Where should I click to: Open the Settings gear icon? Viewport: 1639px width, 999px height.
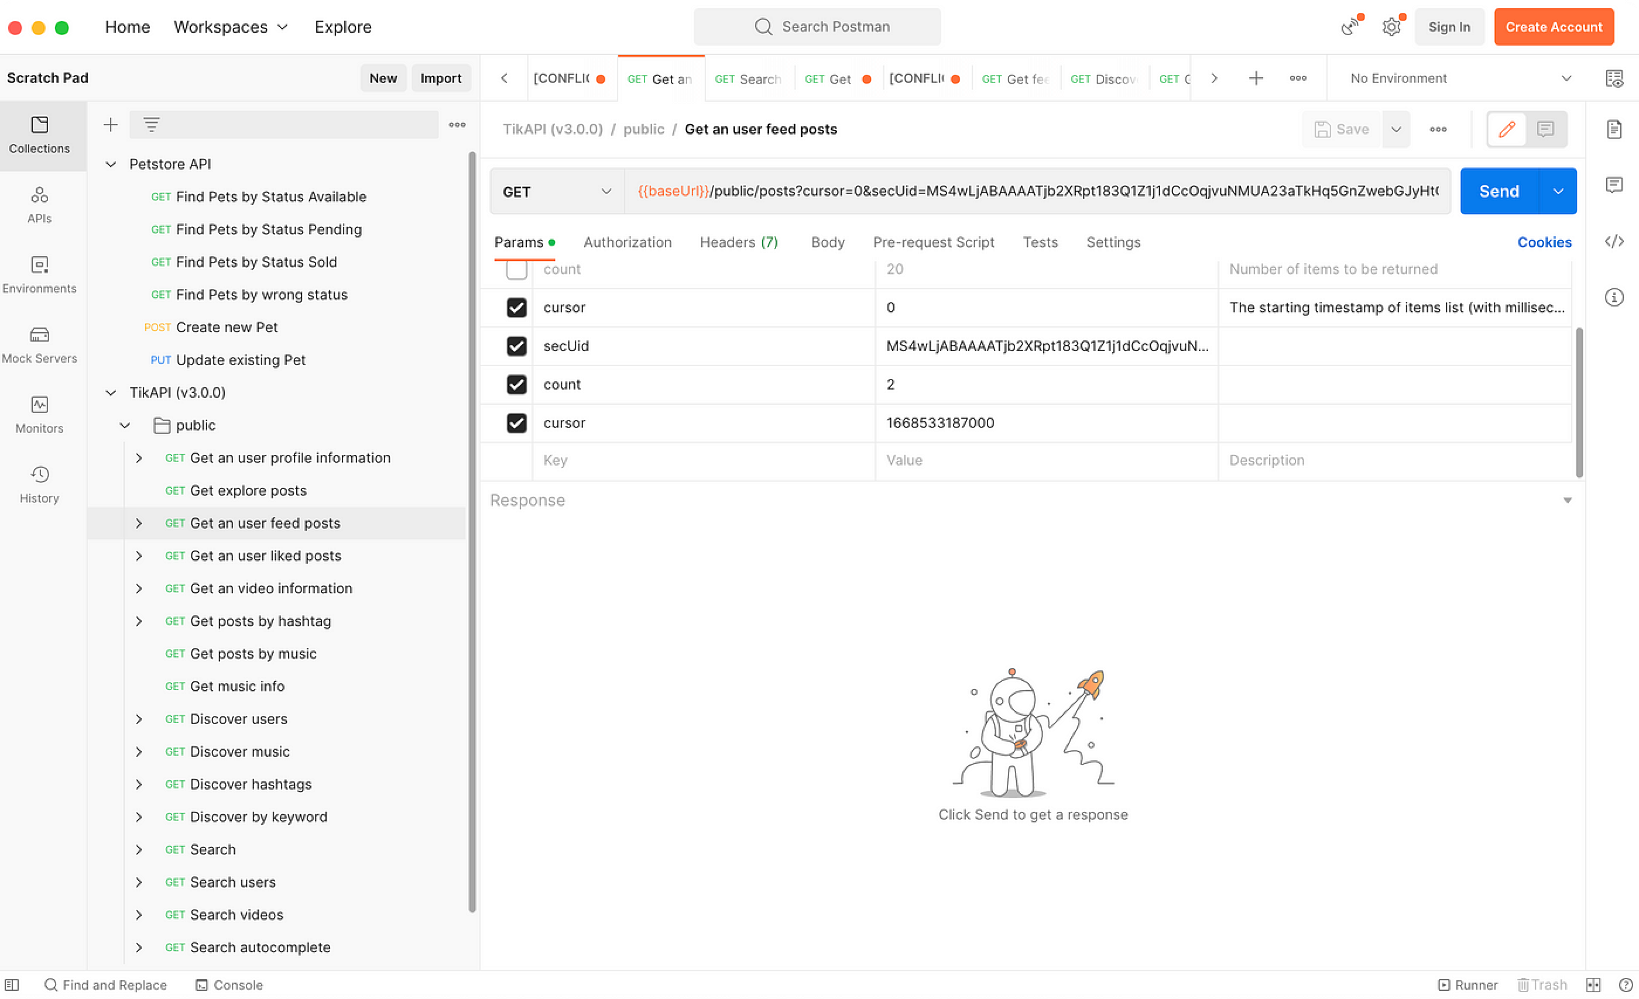pyautogui.click(x=1392, y=26)
